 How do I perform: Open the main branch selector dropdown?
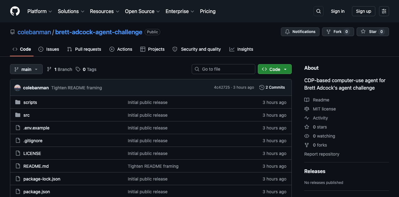point(26,69)
